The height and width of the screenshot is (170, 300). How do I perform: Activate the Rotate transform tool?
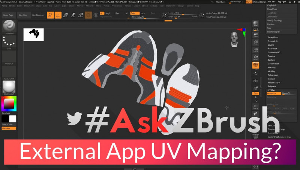[81, 15]
